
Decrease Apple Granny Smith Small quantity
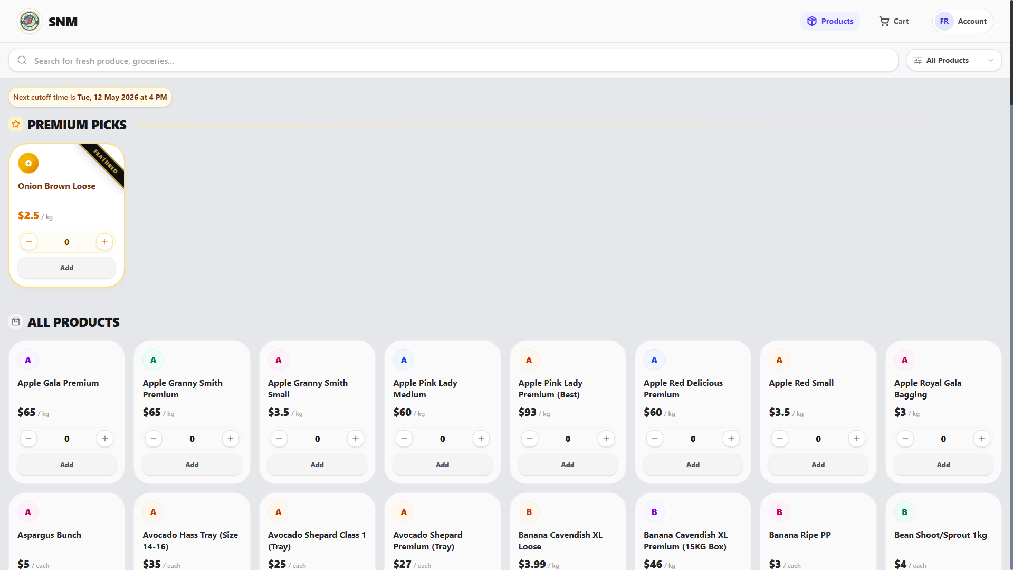tap(279, 439)
